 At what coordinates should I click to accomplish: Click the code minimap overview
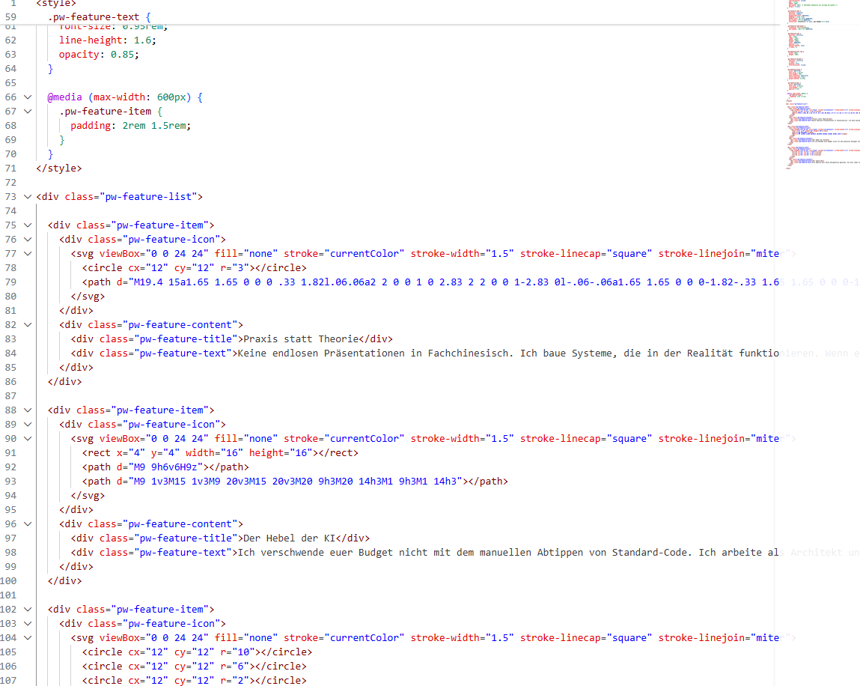[x=822, y=85]
